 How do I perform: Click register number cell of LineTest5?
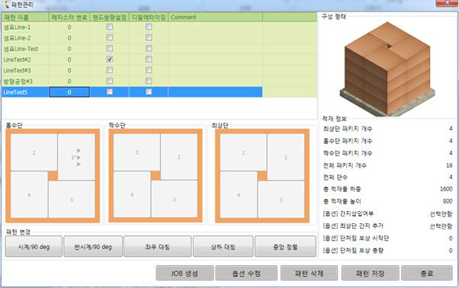pyautogui.click(x=69, y=91)
